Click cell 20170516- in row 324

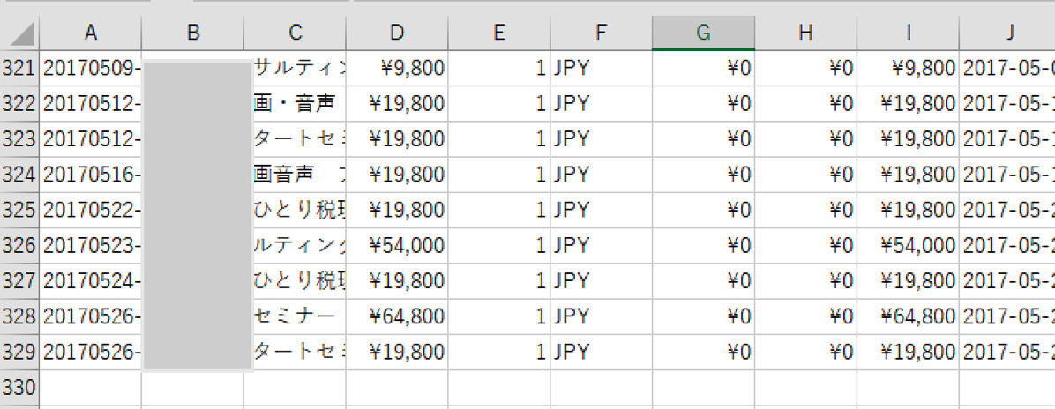pyautogui.click(x=91, y=175)
